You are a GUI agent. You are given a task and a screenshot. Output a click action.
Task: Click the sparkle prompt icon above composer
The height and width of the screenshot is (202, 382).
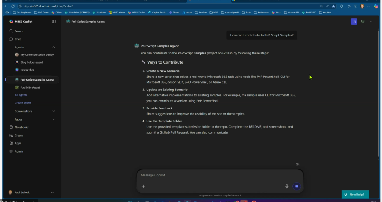click(297, 164)
